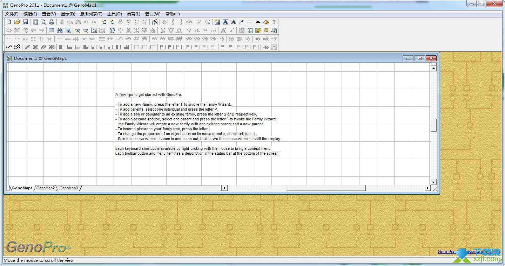Click the circular refresh arrows icon

112,30
